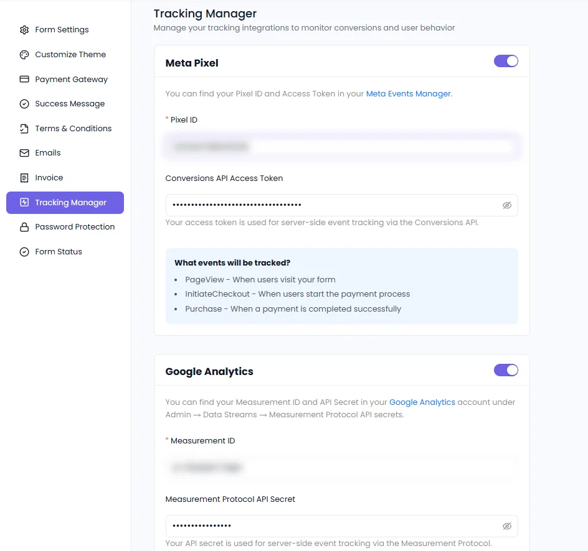Click the 'InitiateCheckout' event line
588x551 pixels.
point(297,294)
